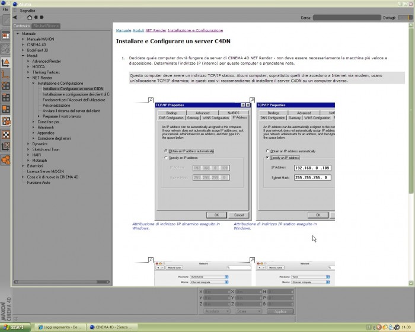
Task: Select the 'Personalizzazione' topic
Action: (56, 106)
